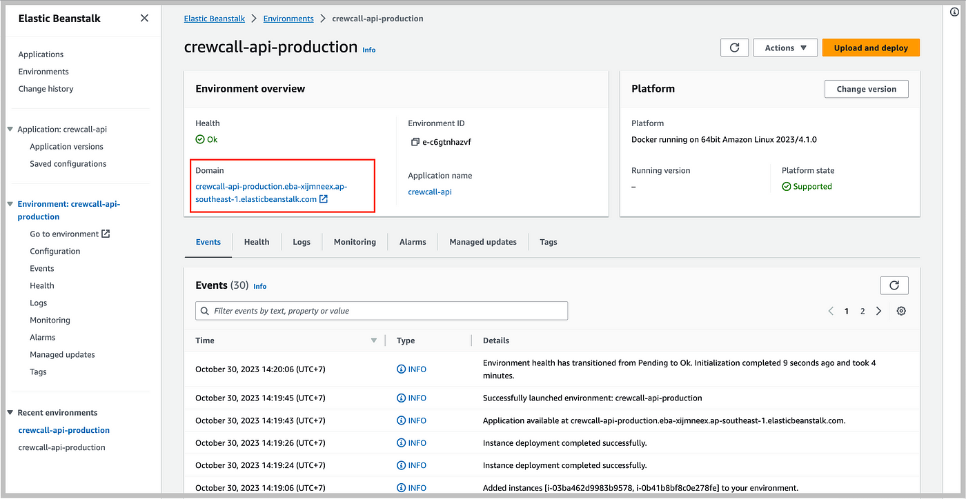Click INFO icon for 14:19:24 event
This screenshot has height=499, width=966.
401,465
